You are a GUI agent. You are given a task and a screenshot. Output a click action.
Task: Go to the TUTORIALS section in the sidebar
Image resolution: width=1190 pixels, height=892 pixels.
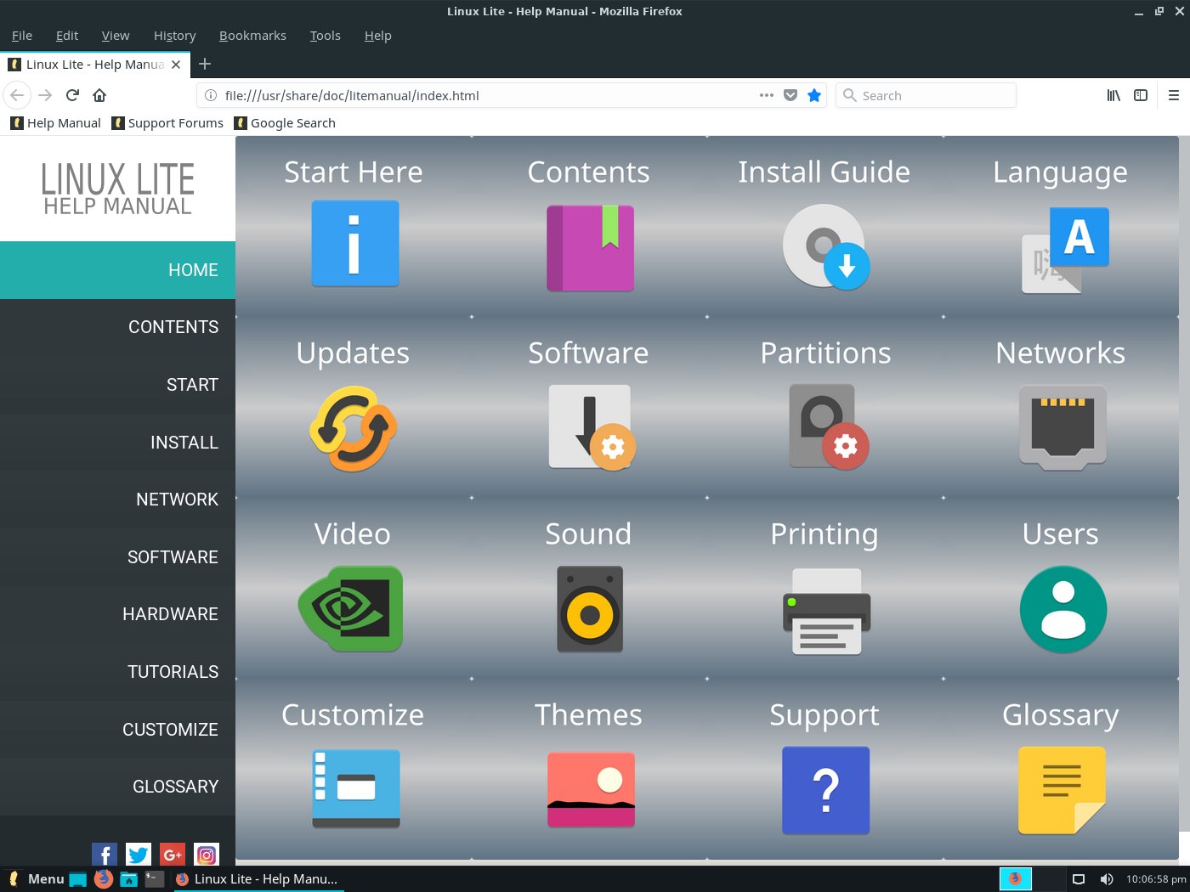coord(173,671)
